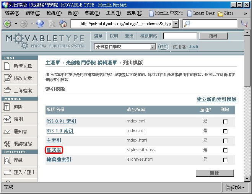Open the 匯入/匯出 import-export sidebar icon
252x194 pixels.
[x=7, y=173]
